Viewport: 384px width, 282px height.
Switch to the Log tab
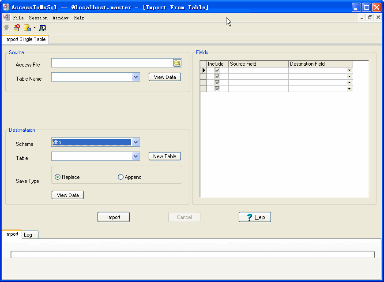(30, 235)
